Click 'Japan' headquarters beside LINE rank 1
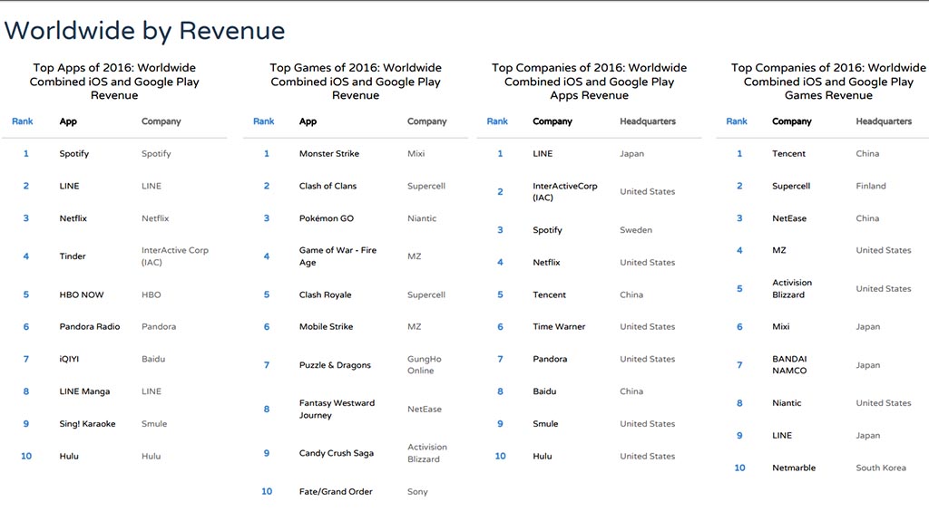The image size is (929, 521). click(x=631, y=154)
